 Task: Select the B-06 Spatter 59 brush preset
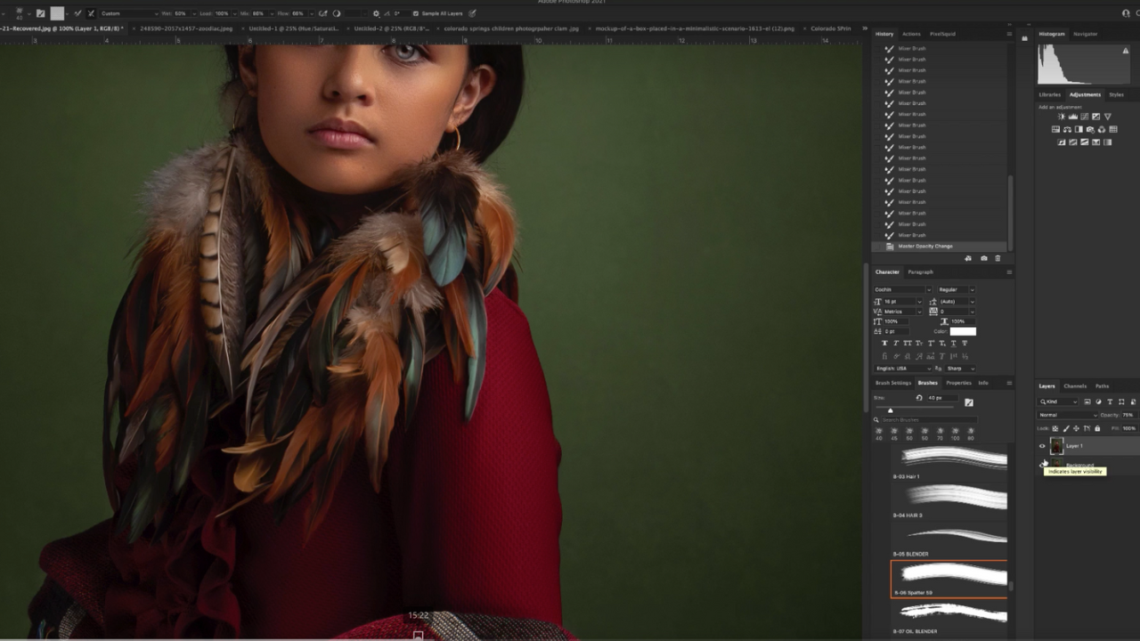pos(949,579)
